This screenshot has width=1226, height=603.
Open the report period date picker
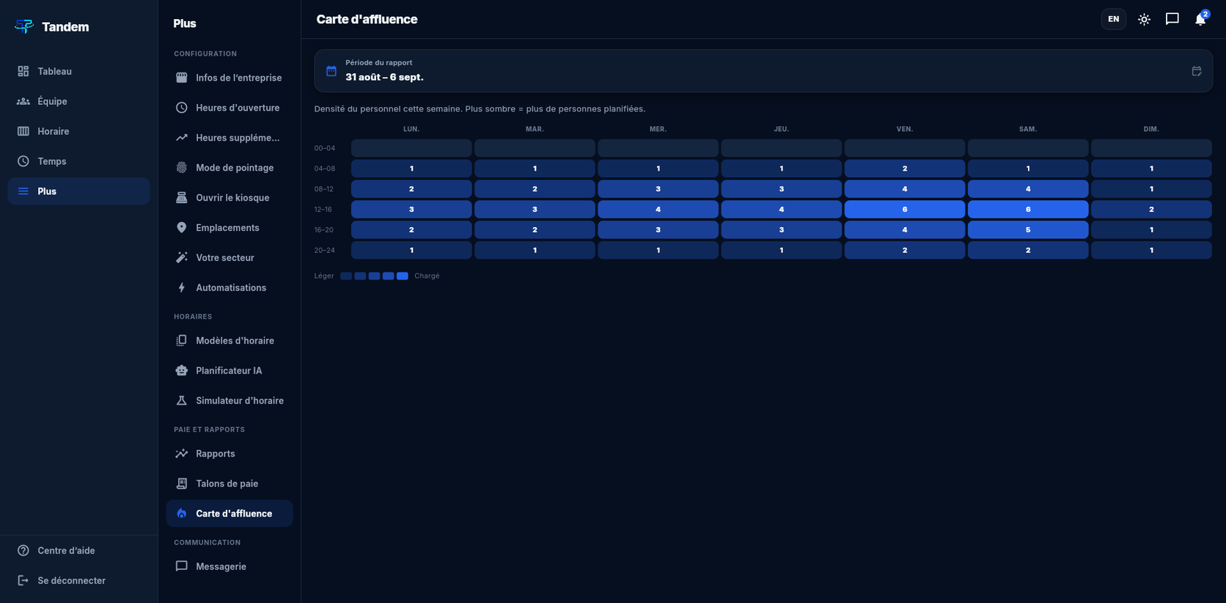(763, 70)
